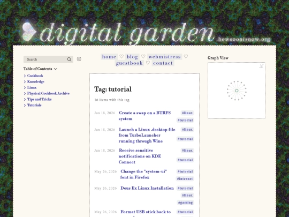Open the Knowledge folder link
Viewport: 289px width, 217px height.
tap(36, 82)
